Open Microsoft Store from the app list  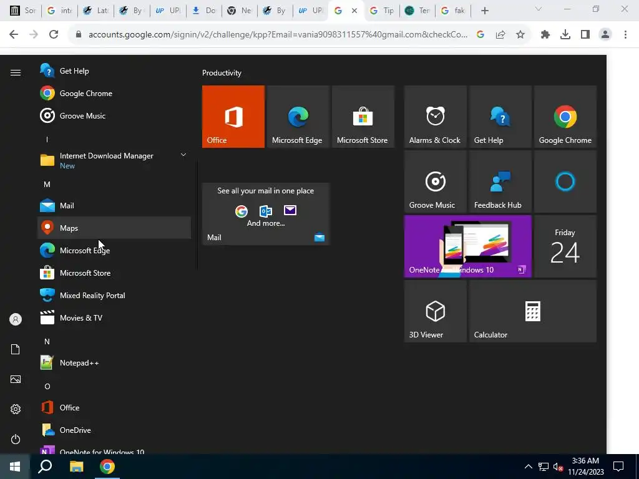coord(114,273)
